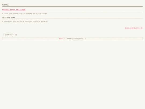
Task: Select the Instant Star heading
Action: [9, 17]
